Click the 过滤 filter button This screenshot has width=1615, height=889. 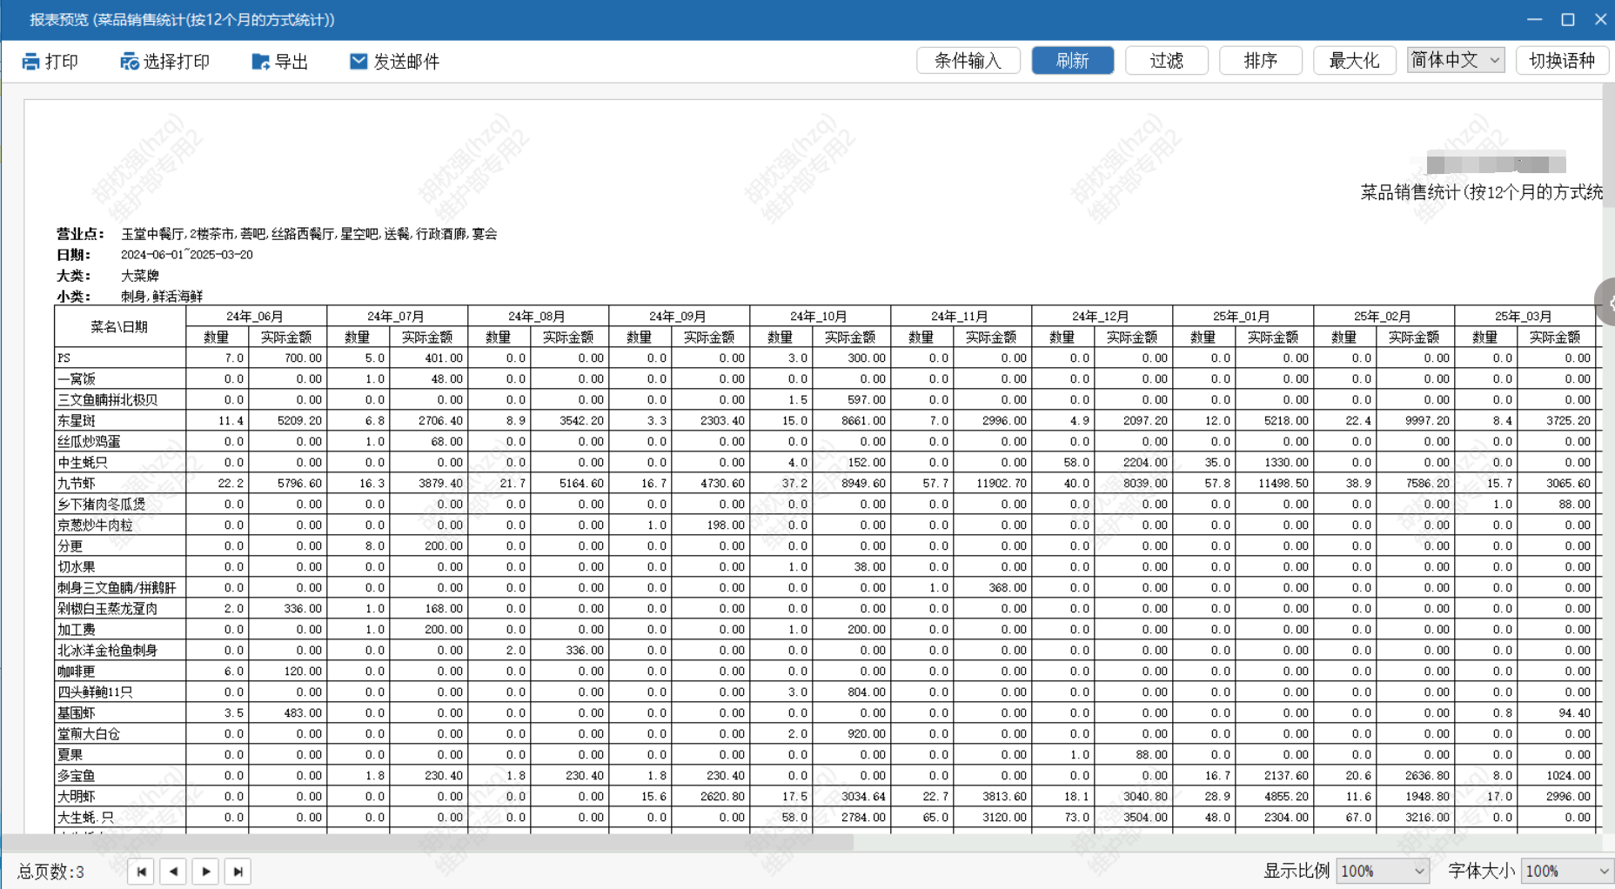[x=1167, y=61]
